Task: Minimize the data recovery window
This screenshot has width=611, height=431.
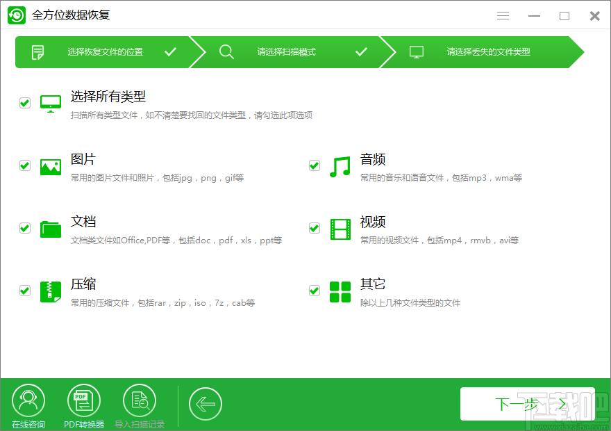Action: (534, 15)
